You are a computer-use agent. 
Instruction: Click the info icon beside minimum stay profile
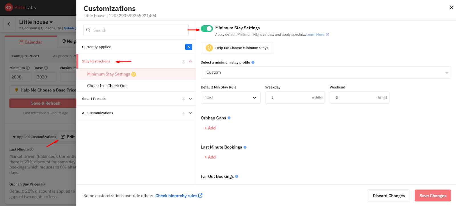pyautogui.click(x=253, y=62)
